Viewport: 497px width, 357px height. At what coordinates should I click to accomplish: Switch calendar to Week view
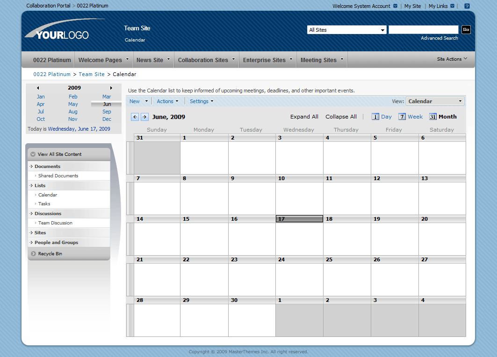point(411,117)
